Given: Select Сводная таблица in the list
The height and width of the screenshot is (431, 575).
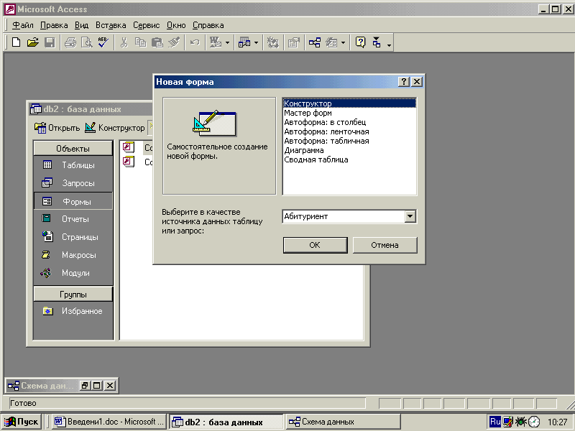Looking at the screenshot, I should [x=349, y=159].
